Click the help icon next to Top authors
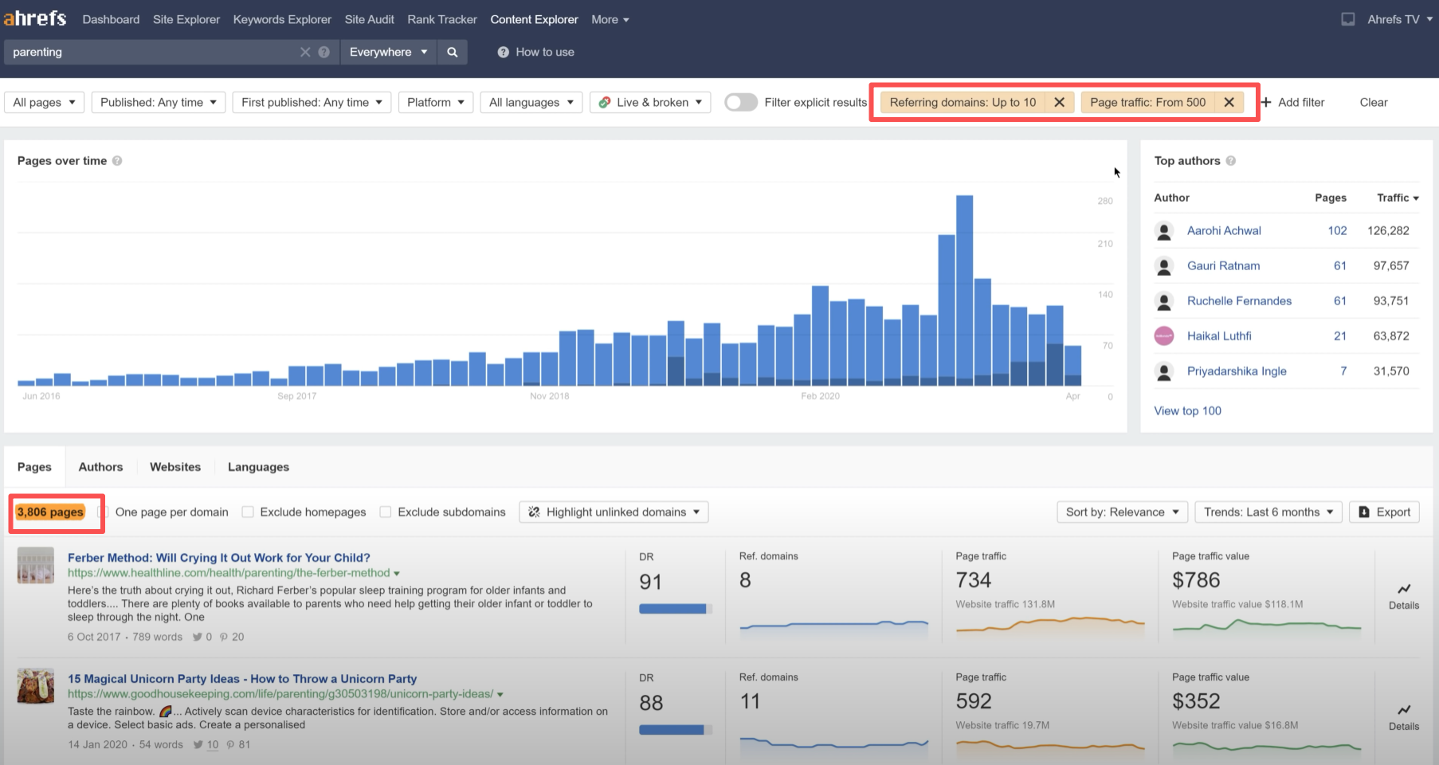 point(1231,160)
